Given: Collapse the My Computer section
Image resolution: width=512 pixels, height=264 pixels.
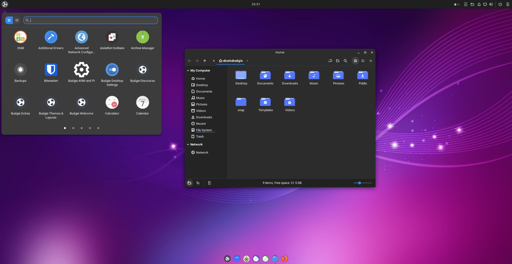Looking at the screenshot, I should (188, 70).
